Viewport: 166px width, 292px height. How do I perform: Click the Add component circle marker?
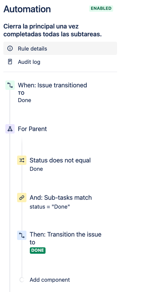(22, 280)
